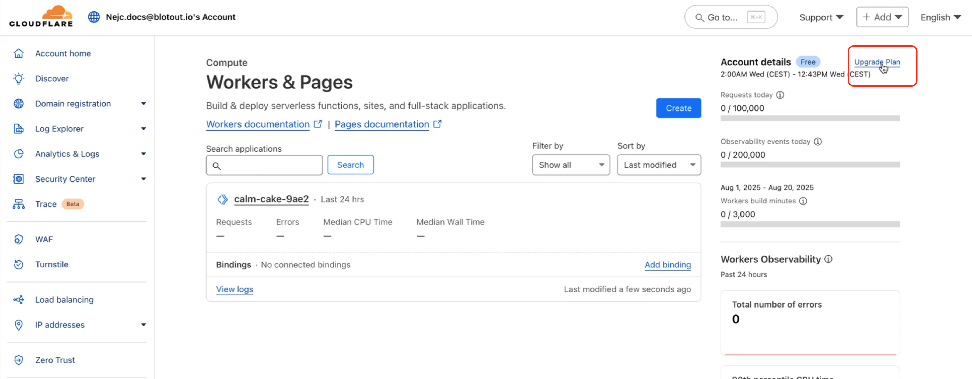Click the Zero Trust sidebar icon
This screenshot has height=379, width=972.
[x=19, y=360]
